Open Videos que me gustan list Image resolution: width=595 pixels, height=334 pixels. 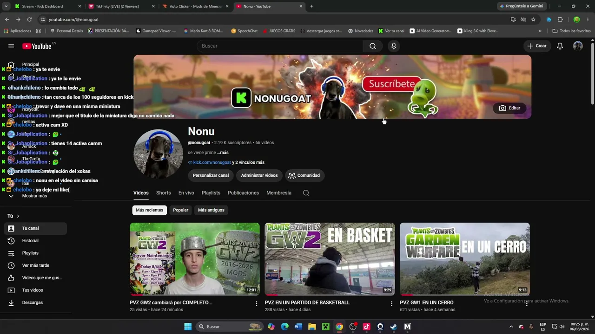(x=35, y=278)
